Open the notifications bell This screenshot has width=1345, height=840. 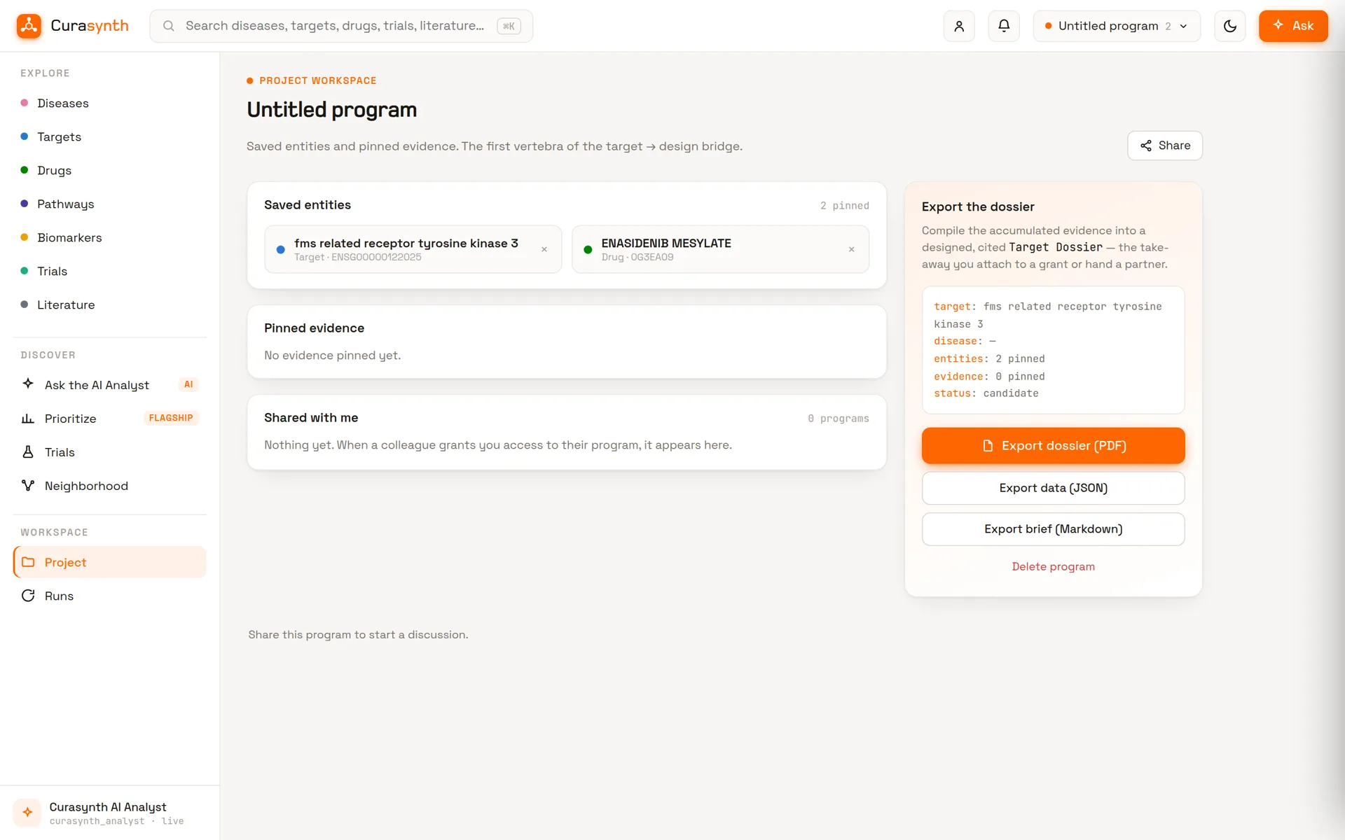(1004, 26)
